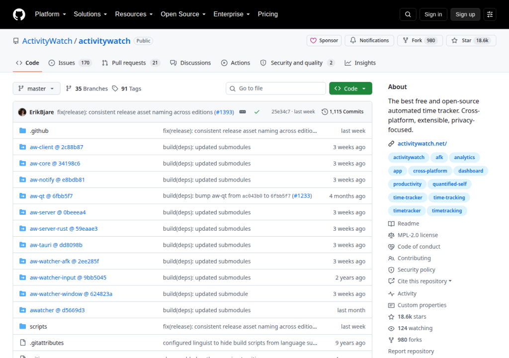Expand commit message ellipsis icon

tap(243, 112)
